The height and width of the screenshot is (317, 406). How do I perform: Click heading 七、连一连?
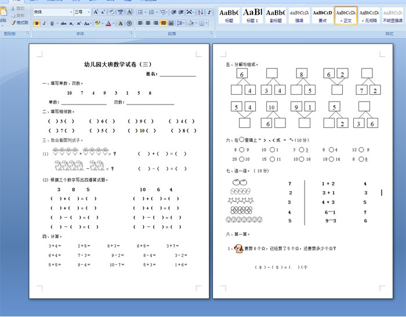[x=238, y=171]
